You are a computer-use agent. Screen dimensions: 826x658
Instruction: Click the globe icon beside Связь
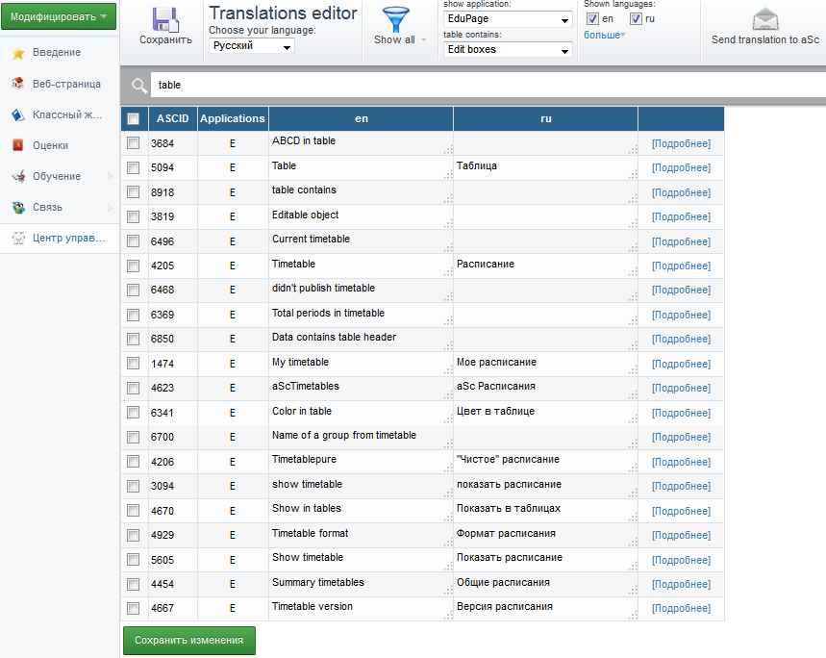pyautogui.click(x=18, y=207)
